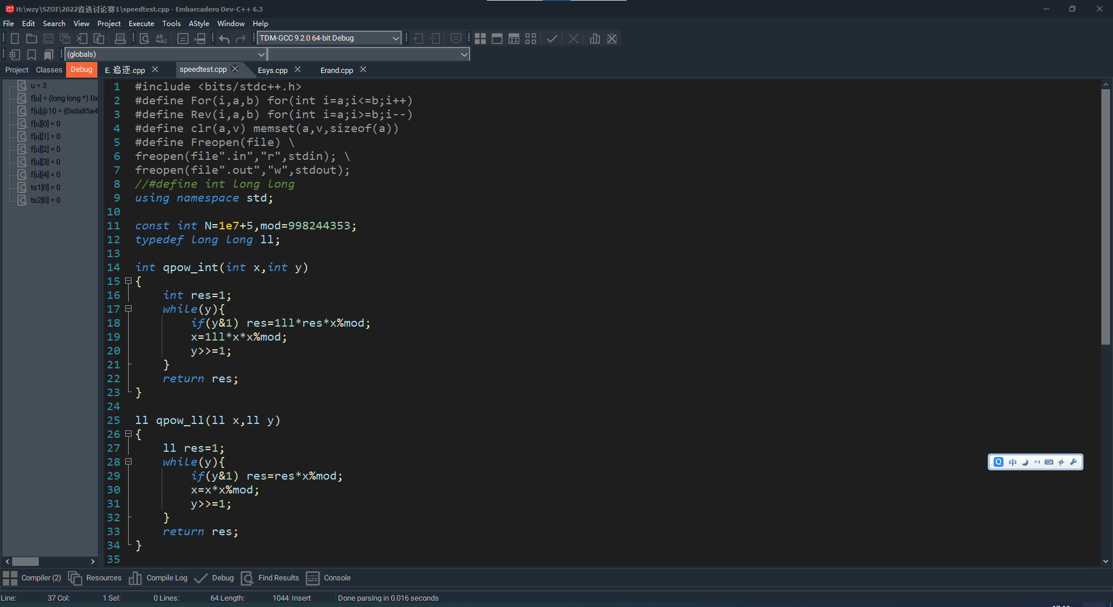
Task: Close the speedtest.cpp tab
Action: (x=235, y=69)
